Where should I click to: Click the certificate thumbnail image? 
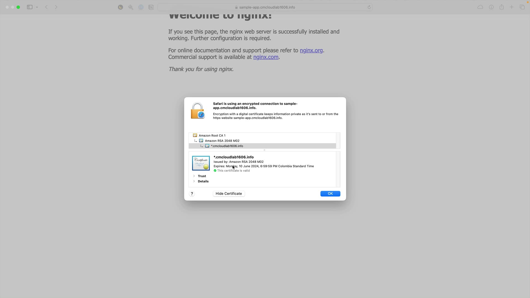point(201,163)
